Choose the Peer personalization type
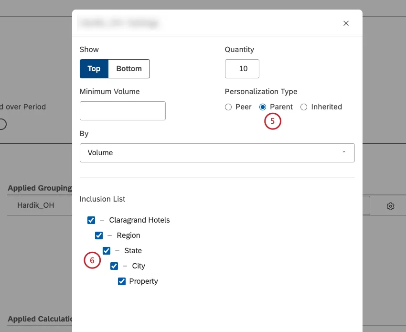 [228, 107]
